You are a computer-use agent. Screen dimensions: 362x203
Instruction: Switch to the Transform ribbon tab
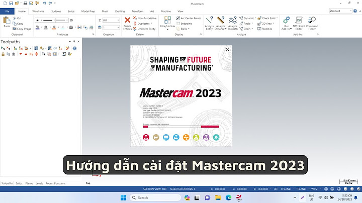pyautogui.click(x=138, y=11)
